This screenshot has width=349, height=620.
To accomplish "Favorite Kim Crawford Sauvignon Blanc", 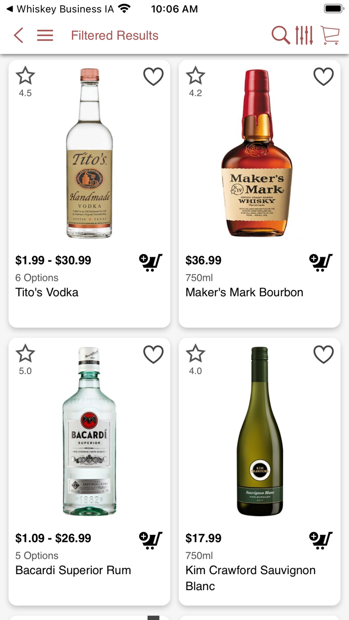I will point(324,354).
